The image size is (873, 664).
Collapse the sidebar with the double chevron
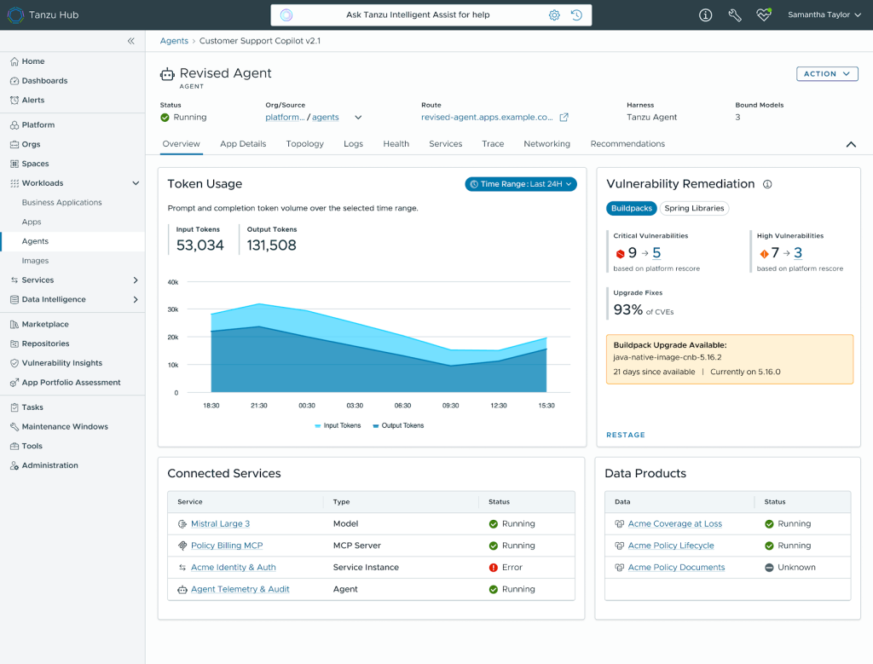130,41
